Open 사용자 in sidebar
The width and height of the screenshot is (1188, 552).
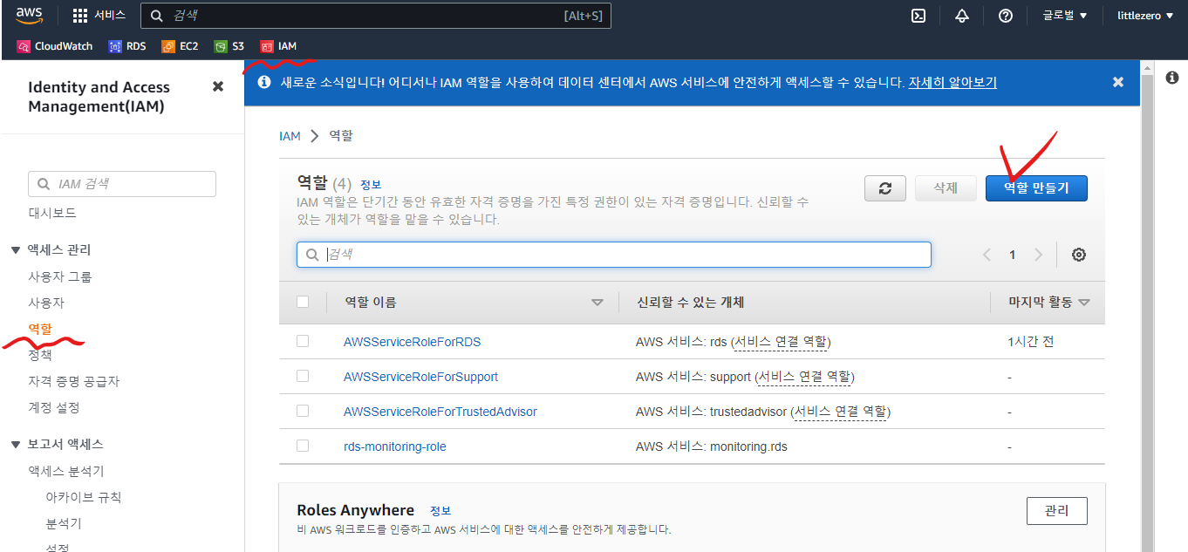pyautogui.click(x=46, y=303)
